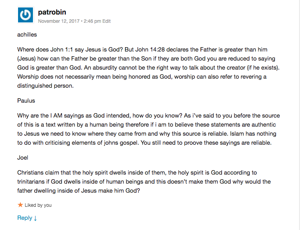Open the patrobin username profile
The height and width of the screenshot is (230, 300).
coord(51,12)
